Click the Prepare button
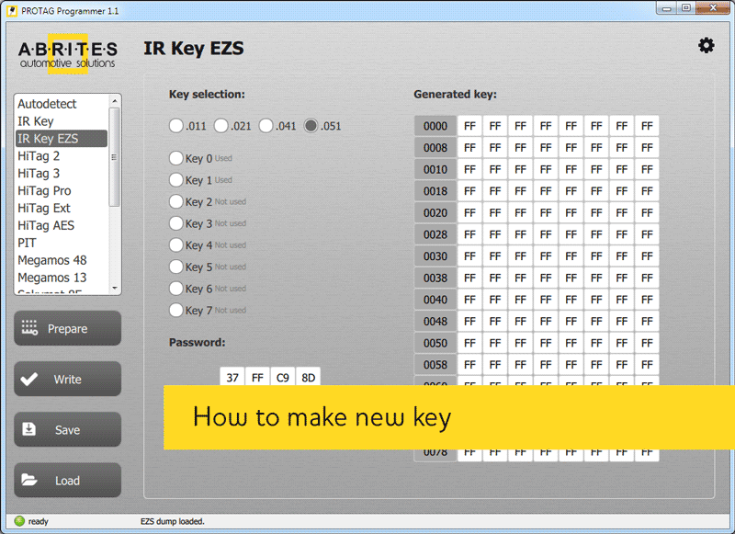735x534 pixels. pyautogui.click(x=67, y=328)
